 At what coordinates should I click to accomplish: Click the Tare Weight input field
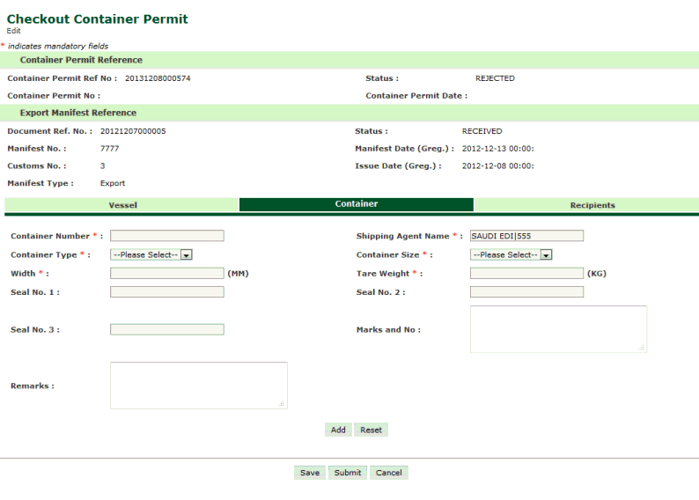pyautogui.click(x=526, y=274)
